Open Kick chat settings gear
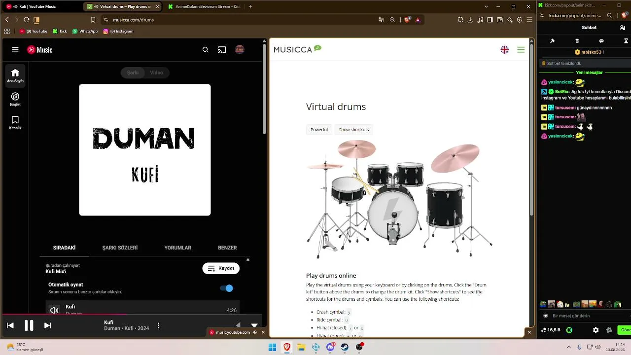Image resolution: width=631 pixels, height=355 pixels. point(596,330)
